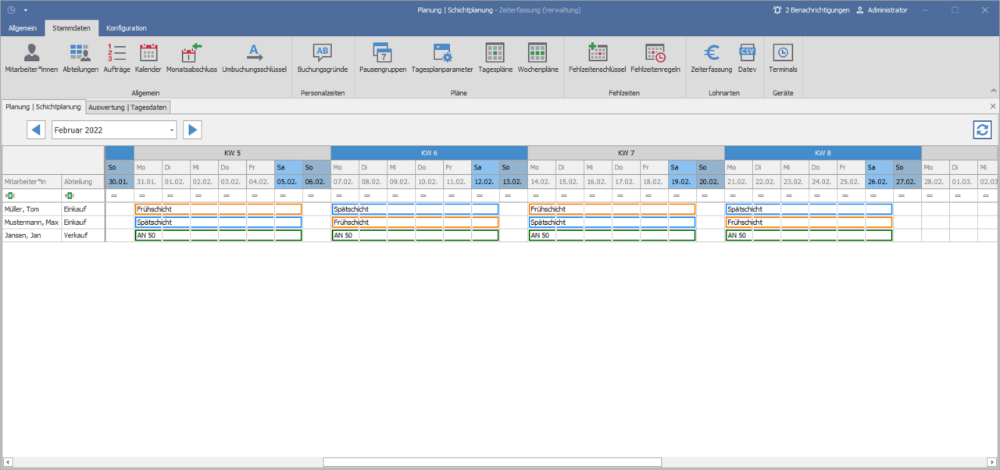
Task: Select Jansen's AN 50 bar in KW 5
Action: (218, 236)
